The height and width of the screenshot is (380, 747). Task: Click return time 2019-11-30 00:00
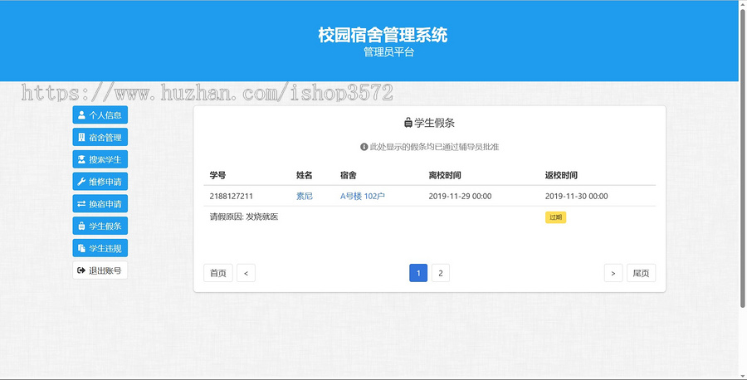pos(577,196)
